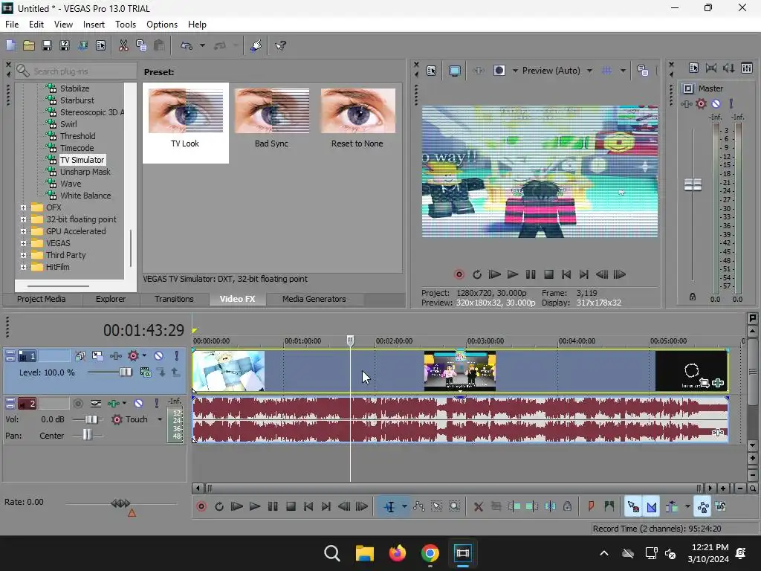Click the Search plug-ins field
Viewport: 761px width, 571px height.
(x=77, y=71)
